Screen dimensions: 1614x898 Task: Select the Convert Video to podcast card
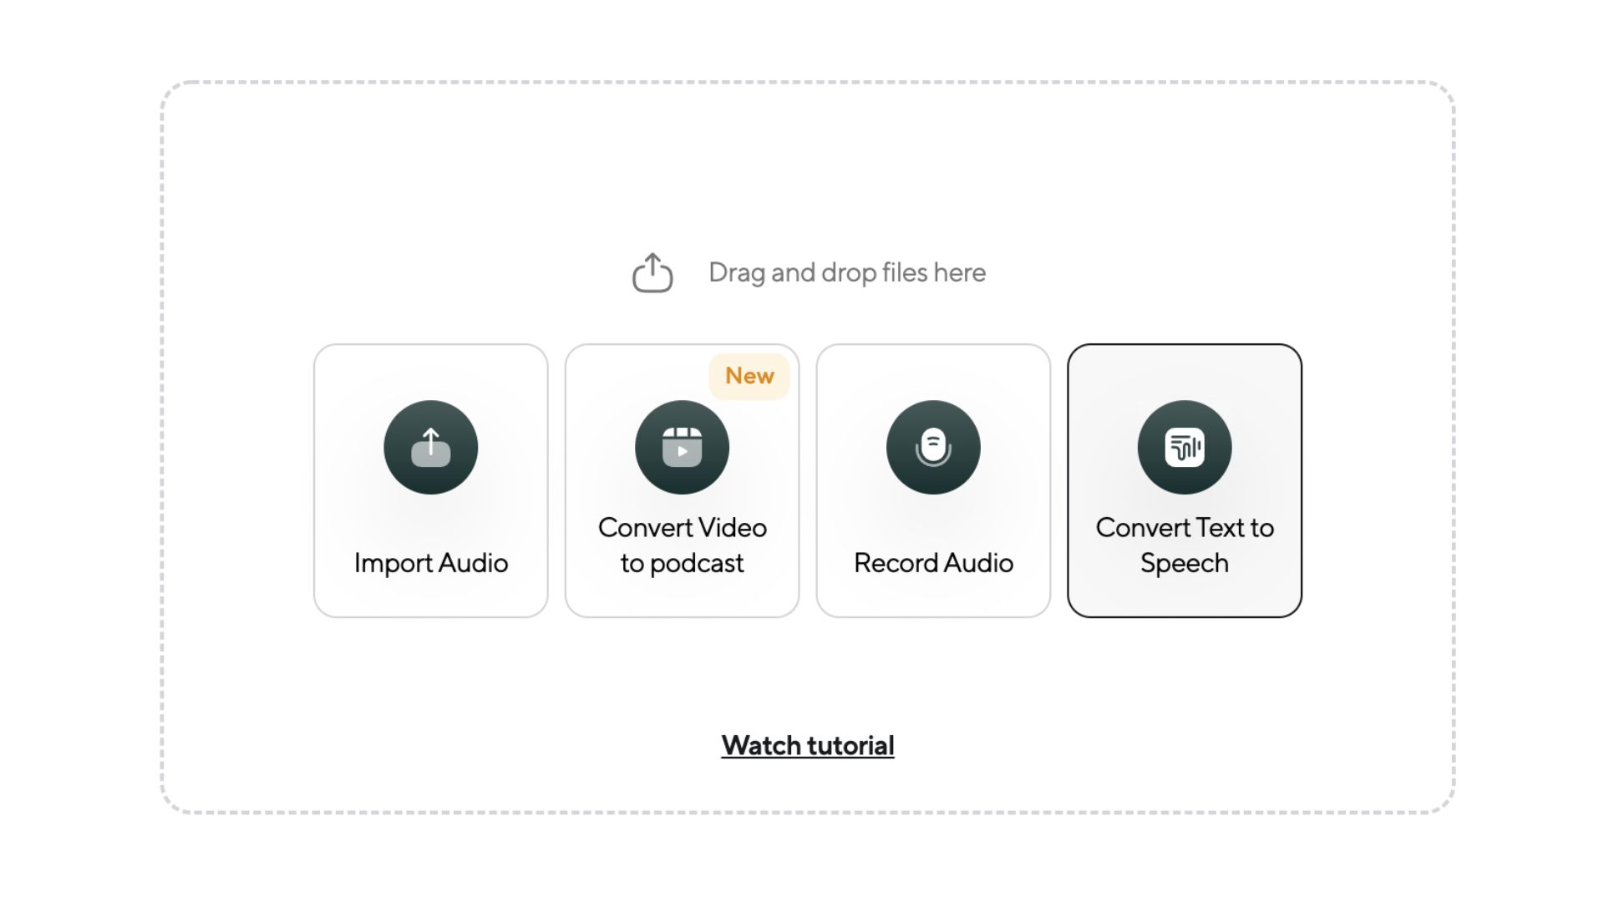click(x=682, y=479)
